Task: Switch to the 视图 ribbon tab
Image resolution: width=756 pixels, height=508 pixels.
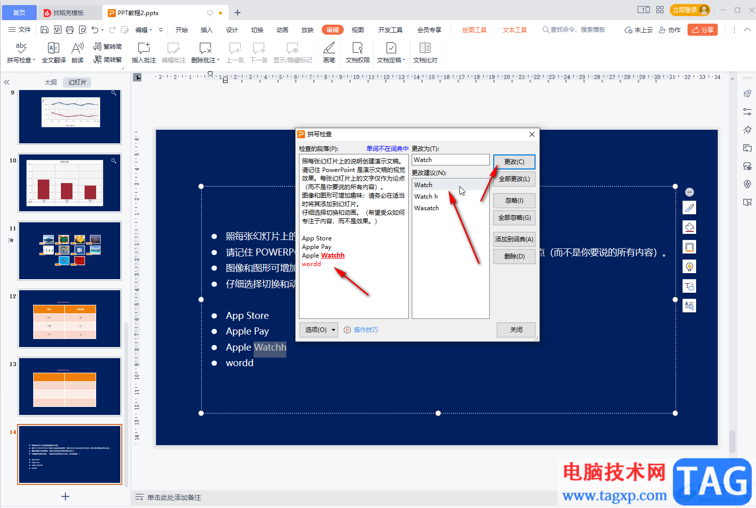Action: pyautogui.click(x=358, y=30)
